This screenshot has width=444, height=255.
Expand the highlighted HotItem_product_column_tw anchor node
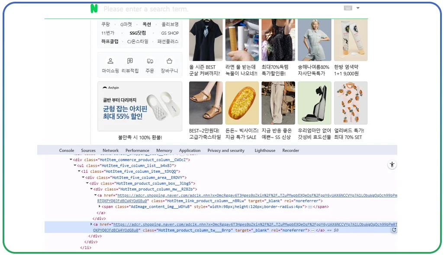91,224
